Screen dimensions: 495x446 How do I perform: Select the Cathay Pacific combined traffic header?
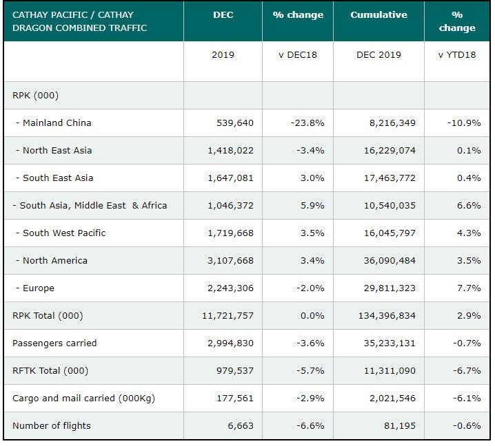tap(80, 21)
